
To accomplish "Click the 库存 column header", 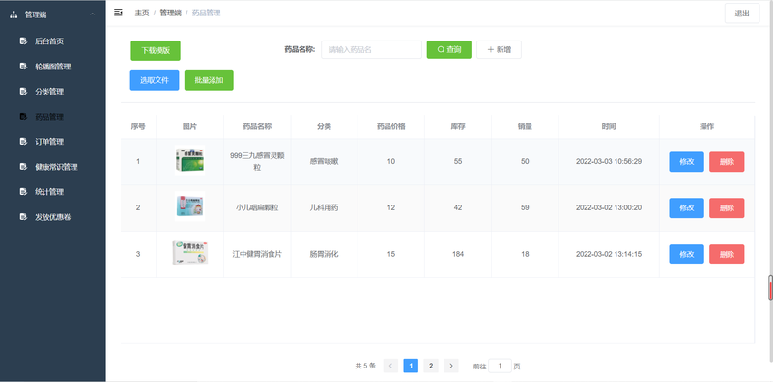I will 458,126.
